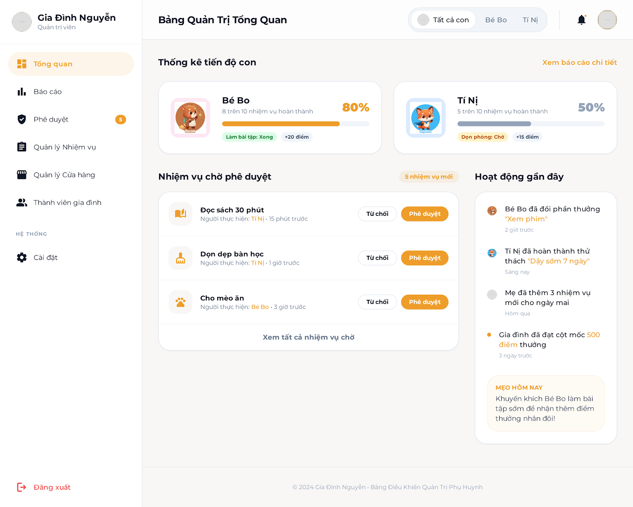This screenshot has height=507, width=633.
Task: Click the paw icon on Cho mèo ăn
Action: [x=180, y=302]
